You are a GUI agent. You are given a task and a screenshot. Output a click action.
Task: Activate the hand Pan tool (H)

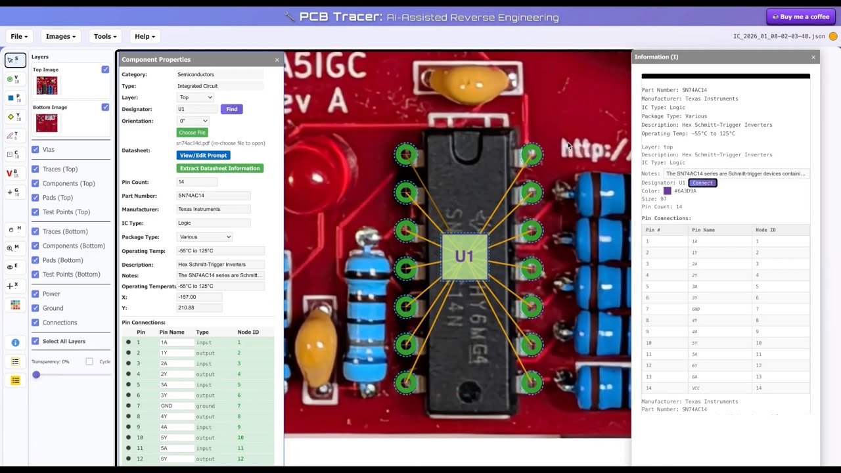click(x=15, y=229)
